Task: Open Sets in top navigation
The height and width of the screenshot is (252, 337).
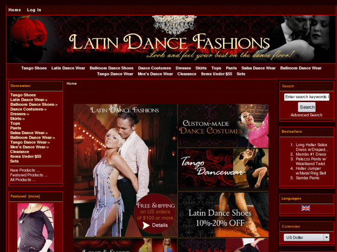Action: tap(241, 74)
